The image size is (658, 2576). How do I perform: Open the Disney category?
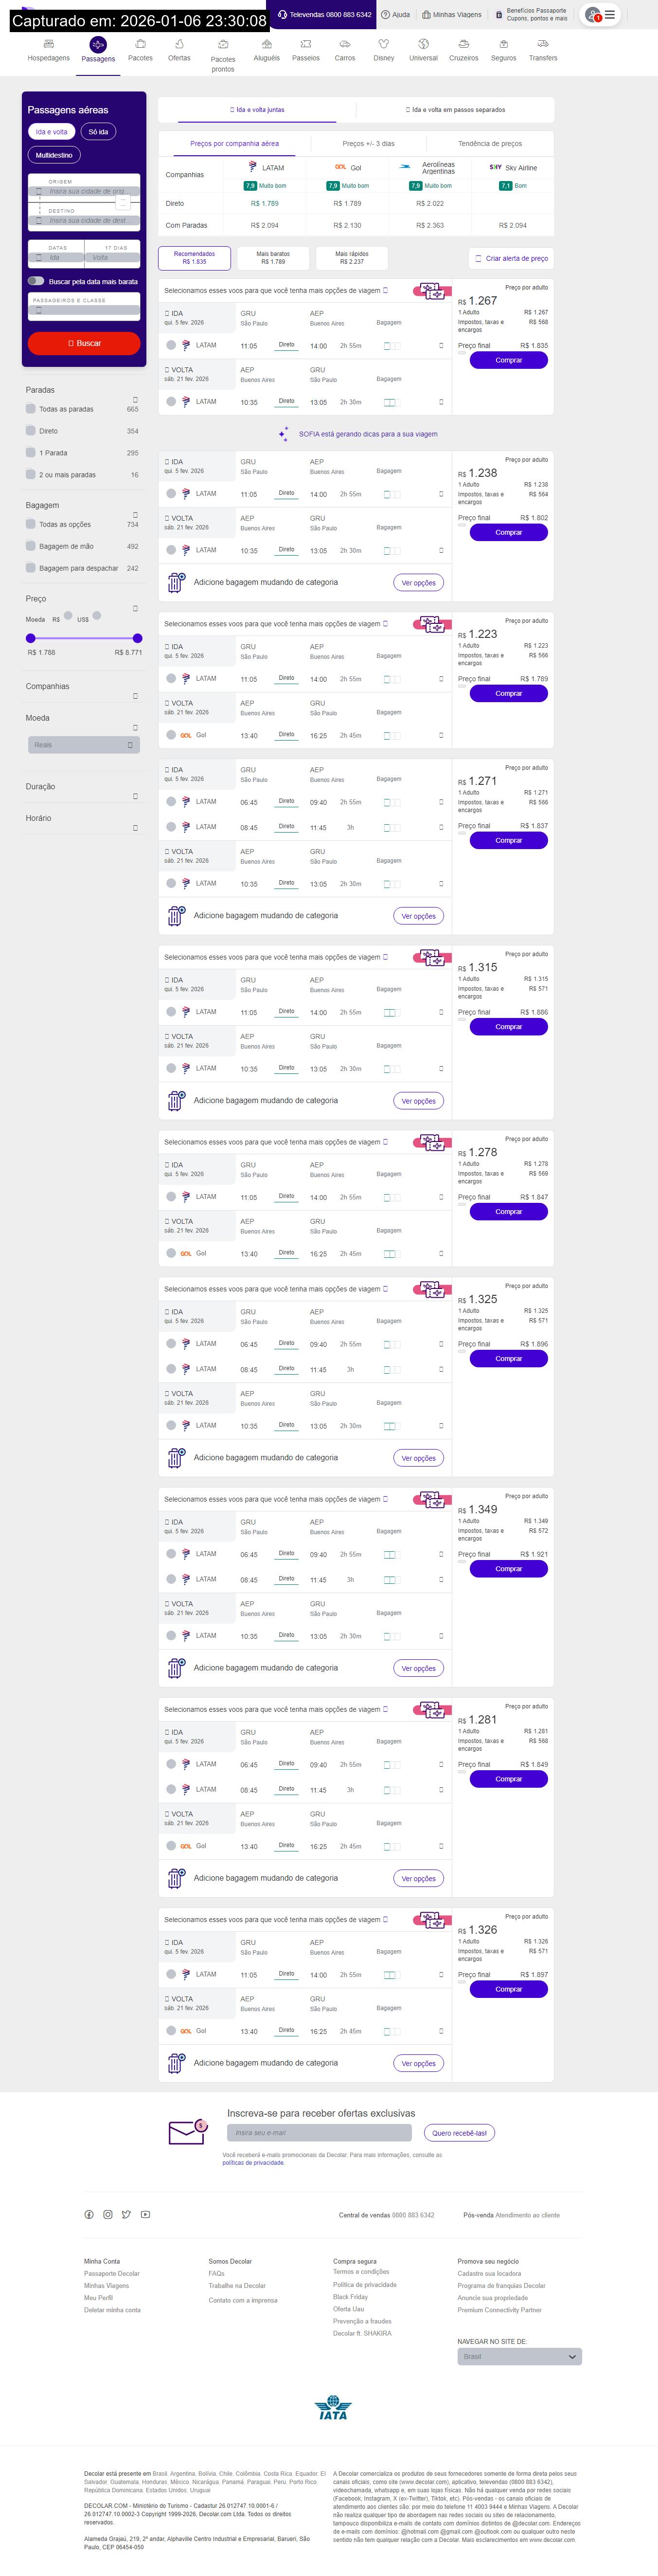tap(383, 45)
